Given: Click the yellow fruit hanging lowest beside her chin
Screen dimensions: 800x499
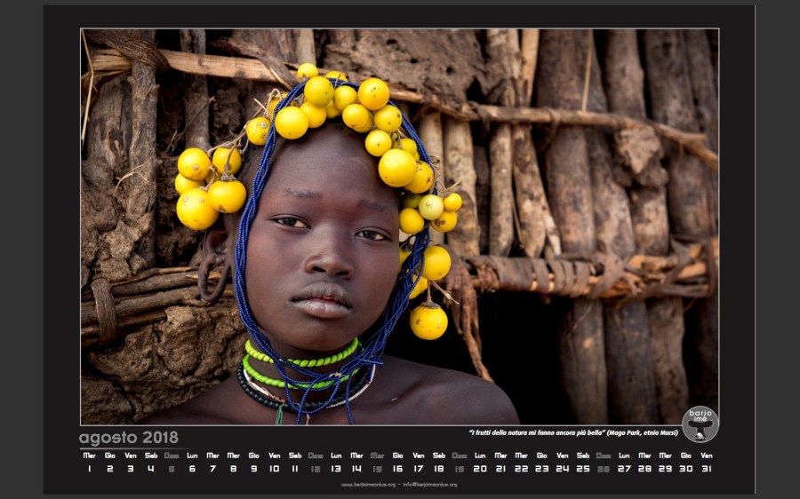Looking at the screenshot, I should [x=428, y=321].
